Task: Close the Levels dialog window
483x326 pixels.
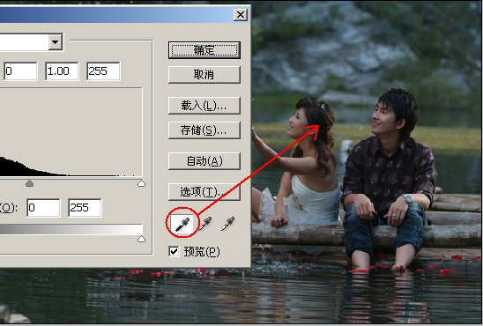Action: tap(241, 14)
